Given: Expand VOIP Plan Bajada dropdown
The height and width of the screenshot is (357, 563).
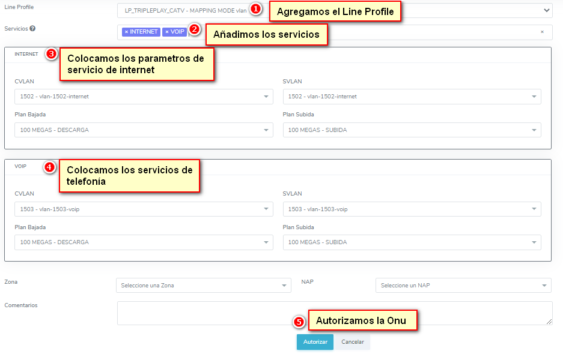Looking at the screenshot, I should coord(144,242).
